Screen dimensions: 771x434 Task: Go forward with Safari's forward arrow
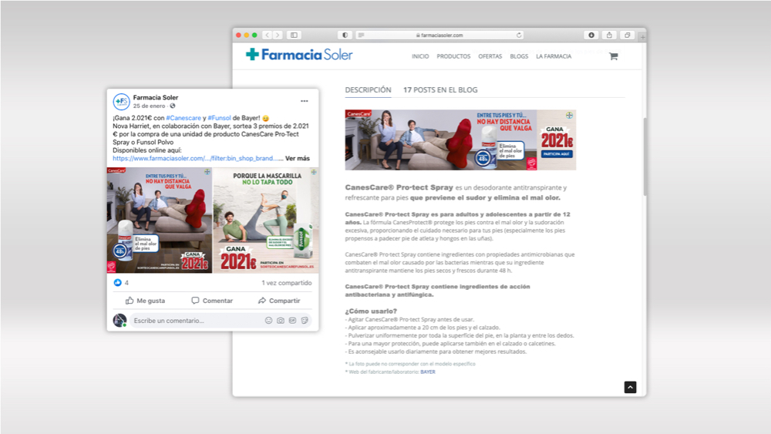tap(278, 35)
